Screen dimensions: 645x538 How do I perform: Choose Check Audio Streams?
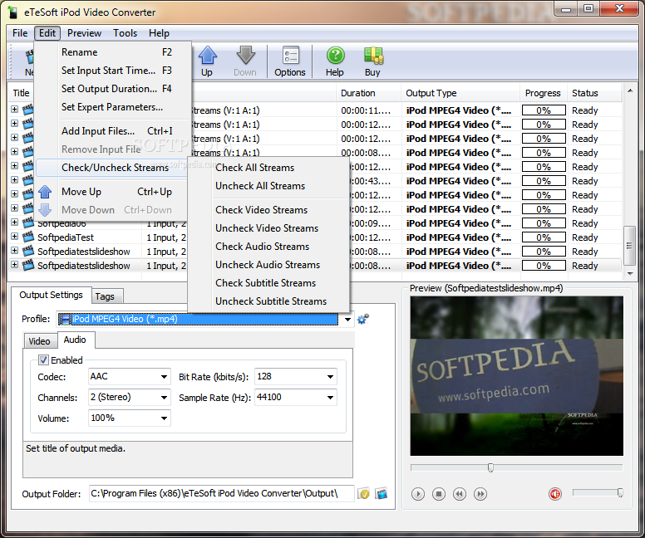click(x=268, y=247)
